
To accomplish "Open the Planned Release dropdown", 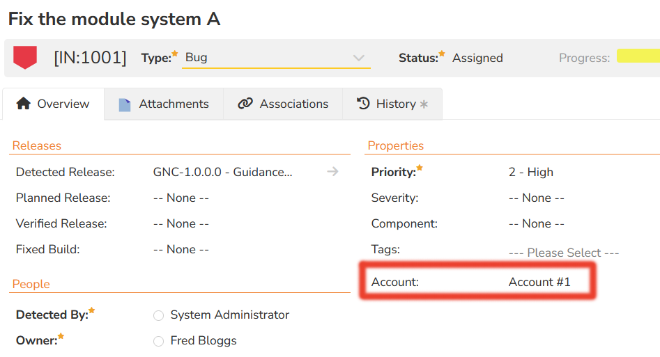I will click(x=181, y=198).
